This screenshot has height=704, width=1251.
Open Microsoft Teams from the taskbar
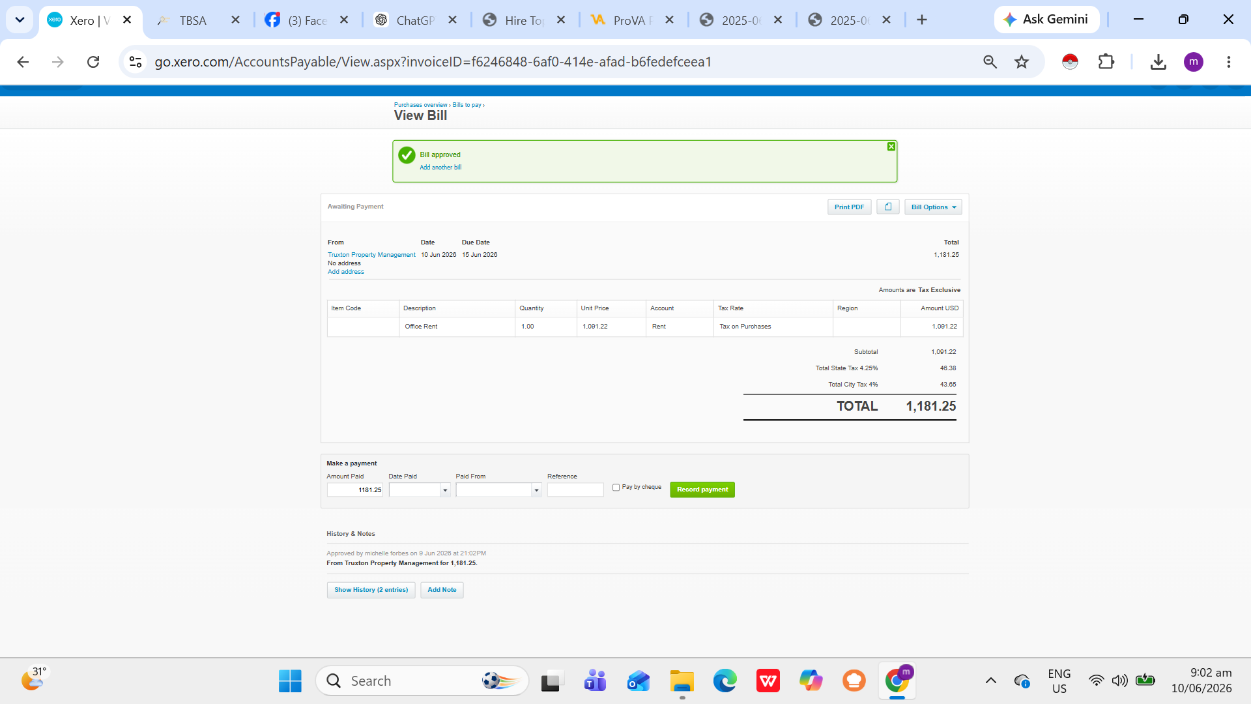coord(595,681)
